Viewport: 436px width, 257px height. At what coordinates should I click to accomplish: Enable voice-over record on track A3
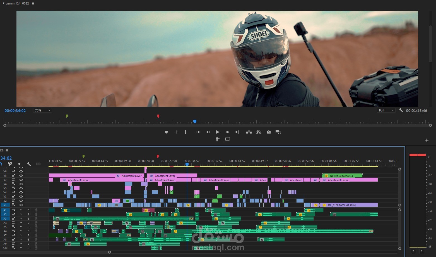tap(36, 219)
